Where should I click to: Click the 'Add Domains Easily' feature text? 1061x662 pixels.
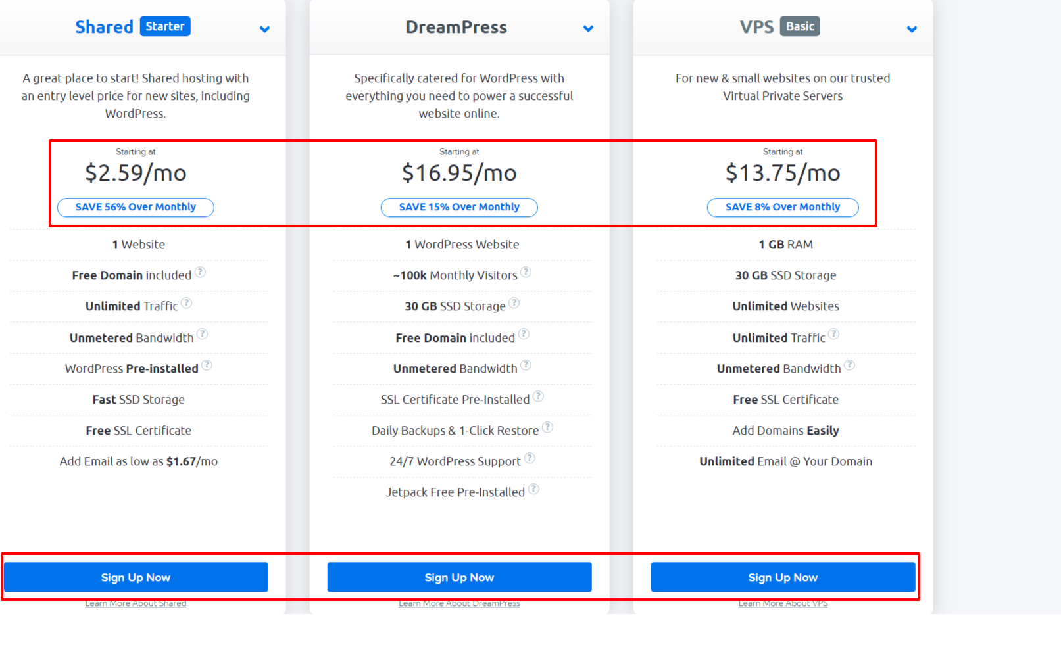(x=786, y=431)
